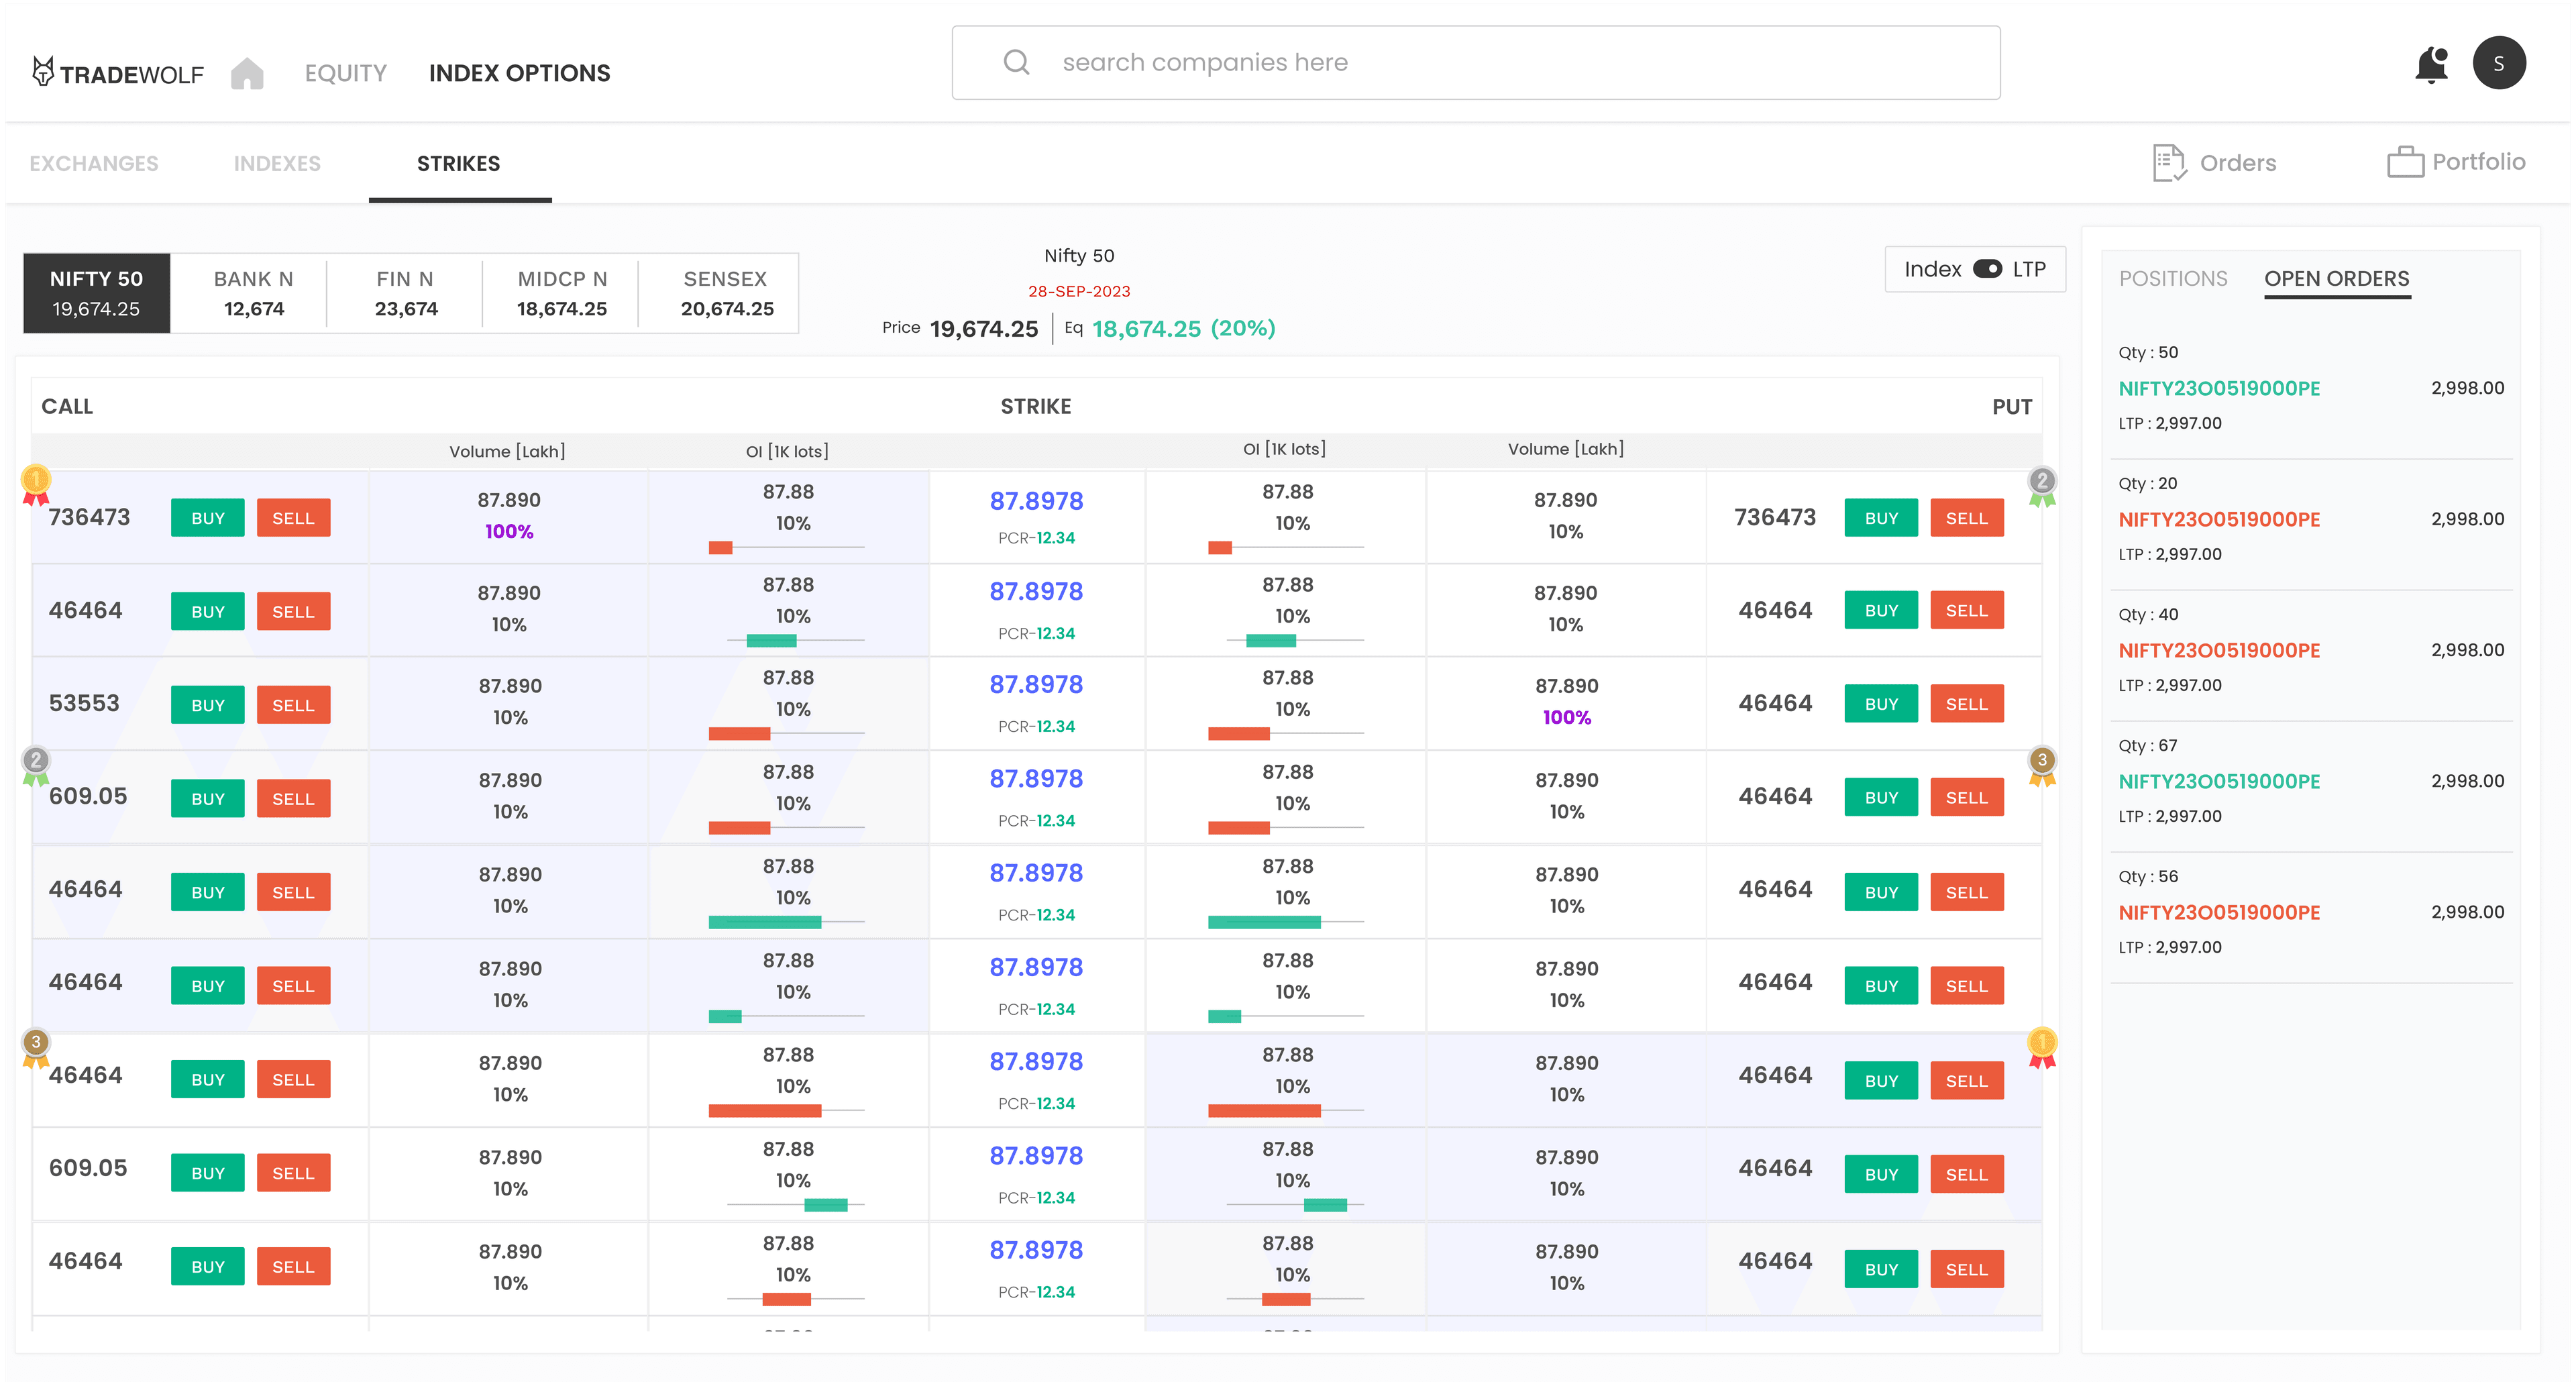Click bronze rank 3 medal on put side

pyautogui.click(x=2042, y=765)
